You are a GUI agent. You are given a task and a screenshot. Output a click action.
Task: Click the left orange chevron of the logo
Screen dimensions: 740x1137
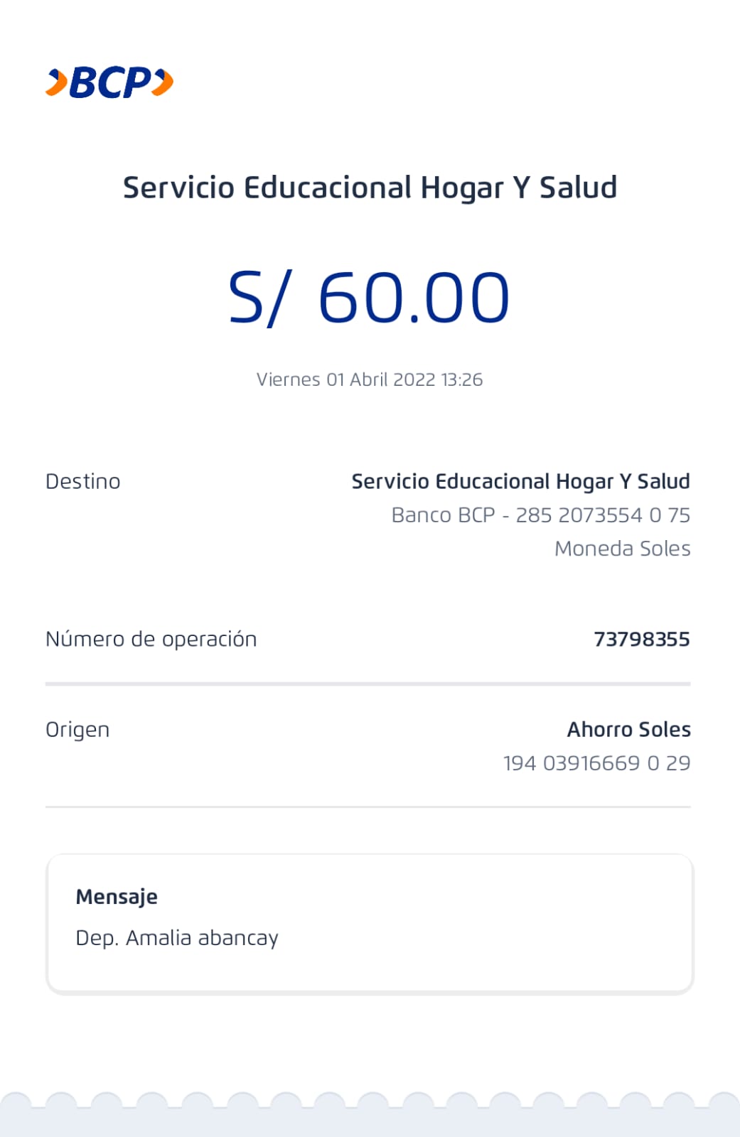pos(57,82)
